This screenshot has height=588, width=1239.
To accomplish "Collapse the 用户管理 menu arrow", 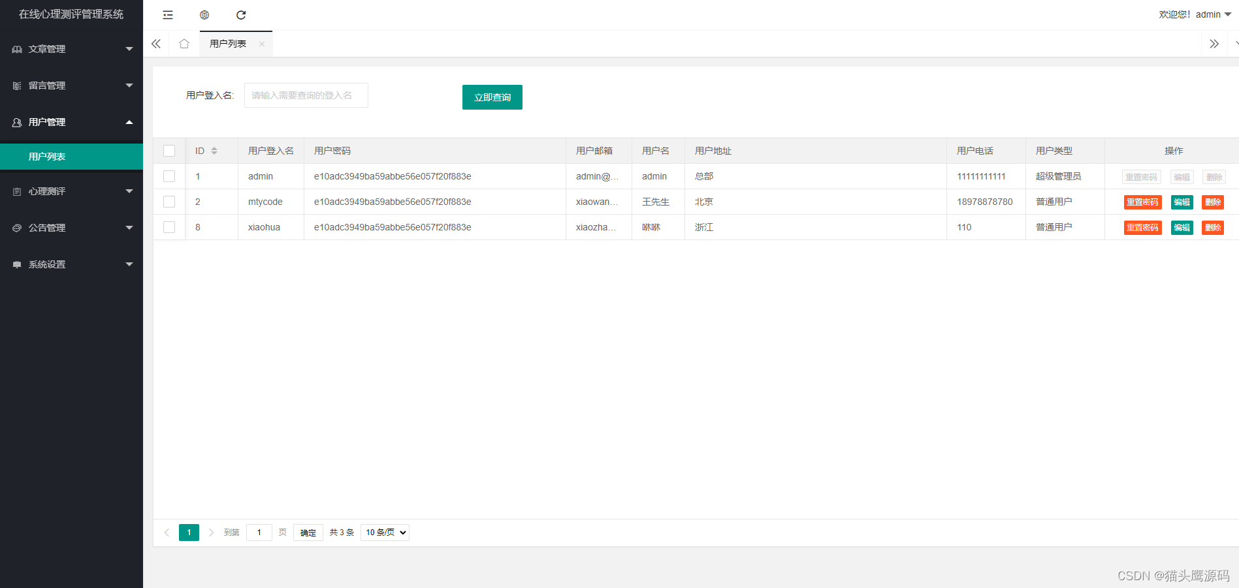I will (x=129, y=122).
